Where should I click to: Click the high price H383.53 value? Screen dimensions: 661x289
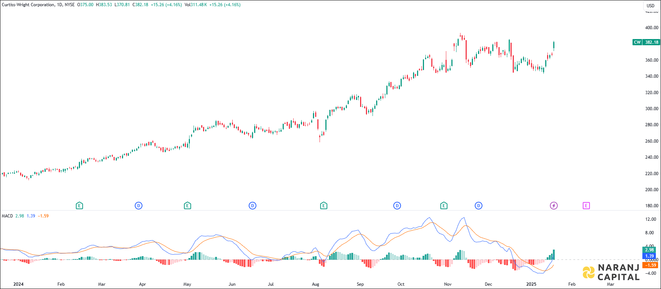(x=104, y=5)
